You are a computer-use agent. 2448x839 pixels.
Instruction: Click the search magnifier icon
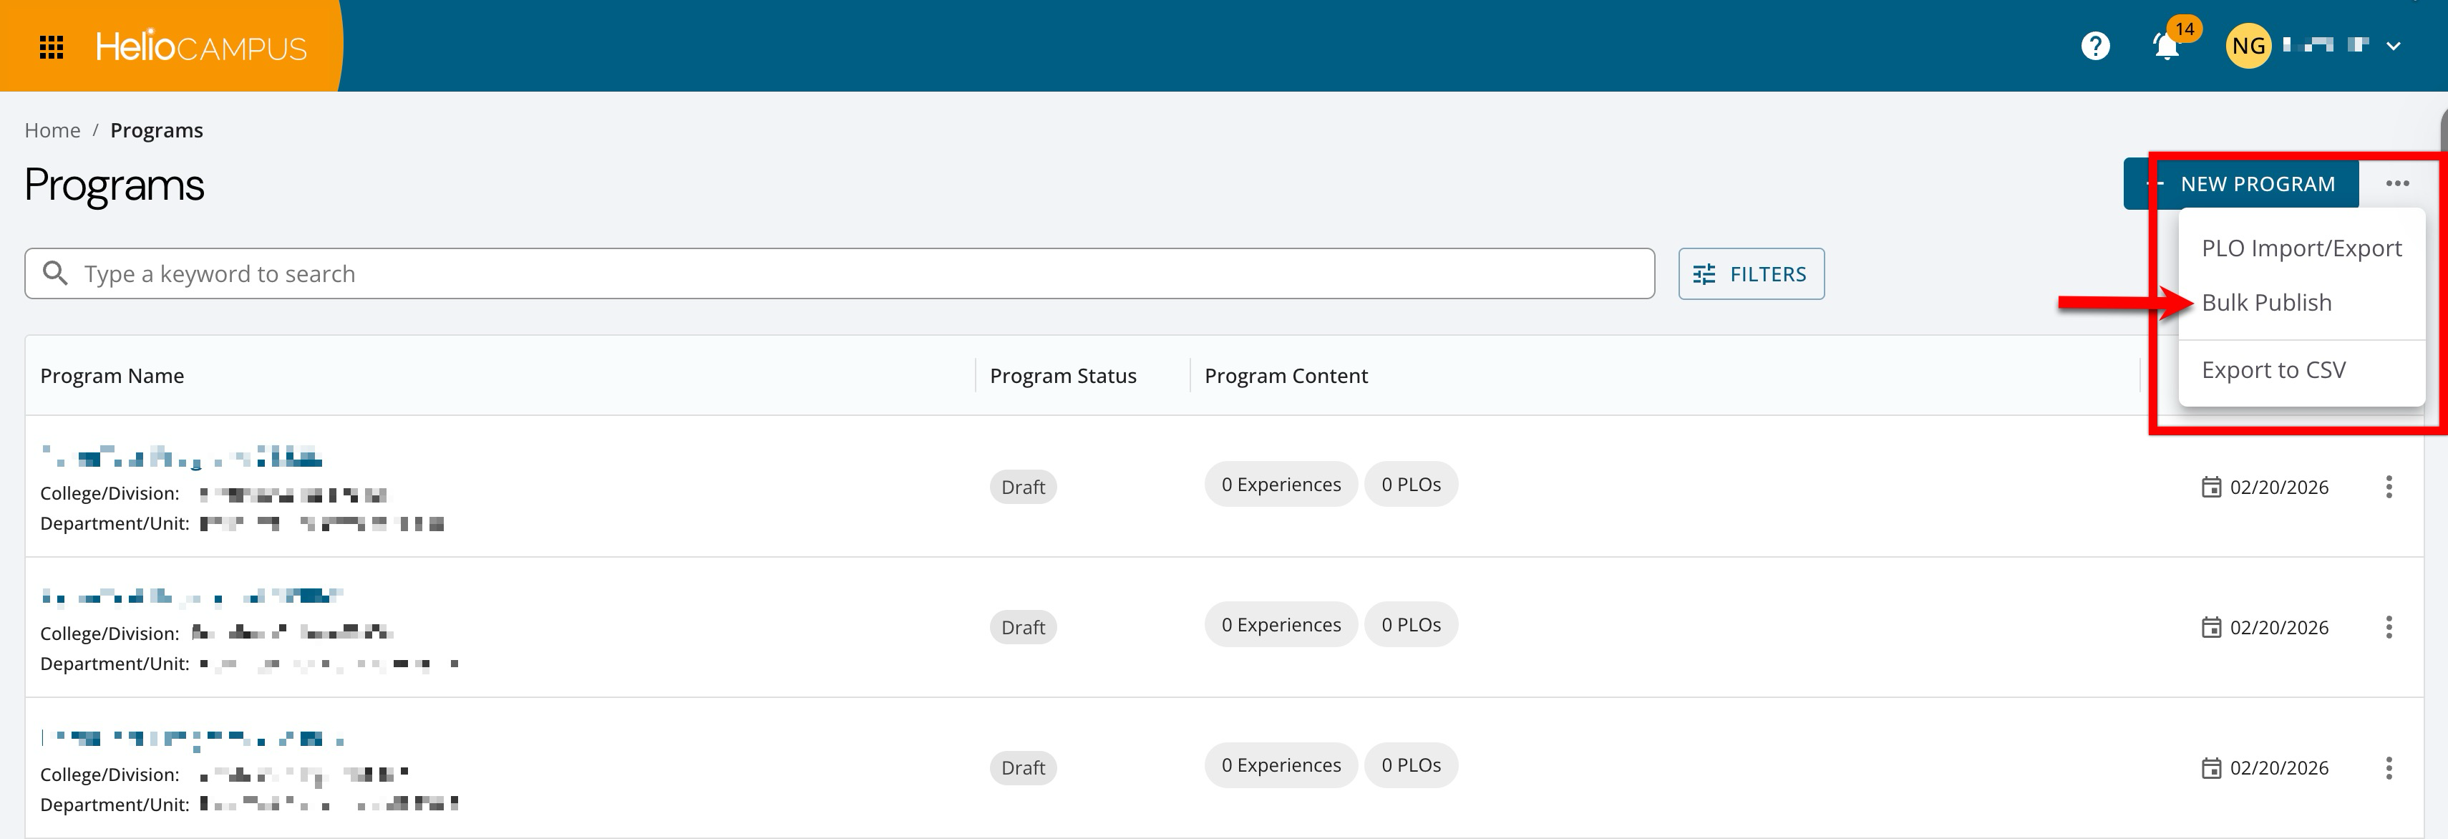pyautogui.click(x=56, y=273)
